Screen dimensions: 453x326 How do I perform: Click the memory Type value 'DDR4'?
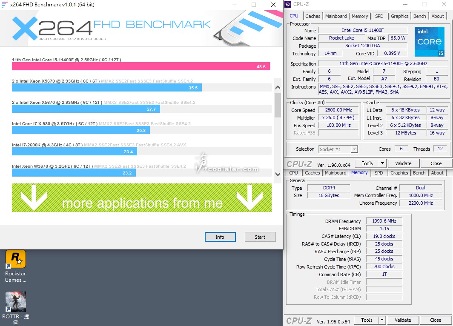tap(329, 188)
